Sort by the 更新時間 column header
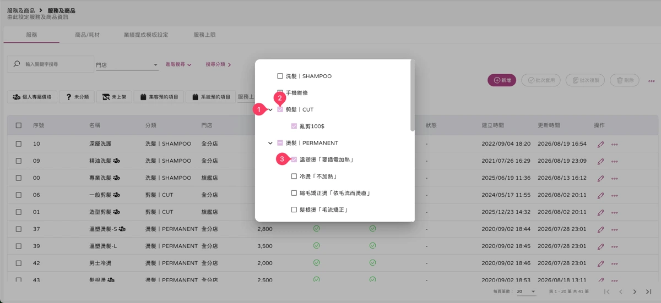Screen dimensions: 661x303 coord(549,125)
